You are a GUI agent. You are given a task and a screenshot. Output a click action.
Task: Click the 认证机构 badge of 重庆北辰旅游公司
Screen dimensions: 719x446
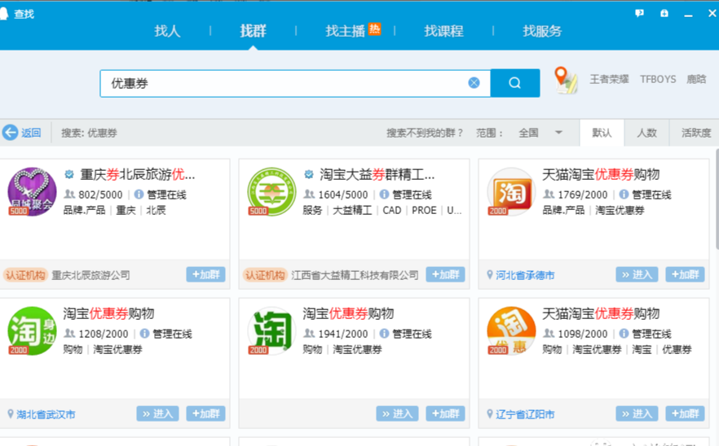pyautogui.click(x=25, y=275)
